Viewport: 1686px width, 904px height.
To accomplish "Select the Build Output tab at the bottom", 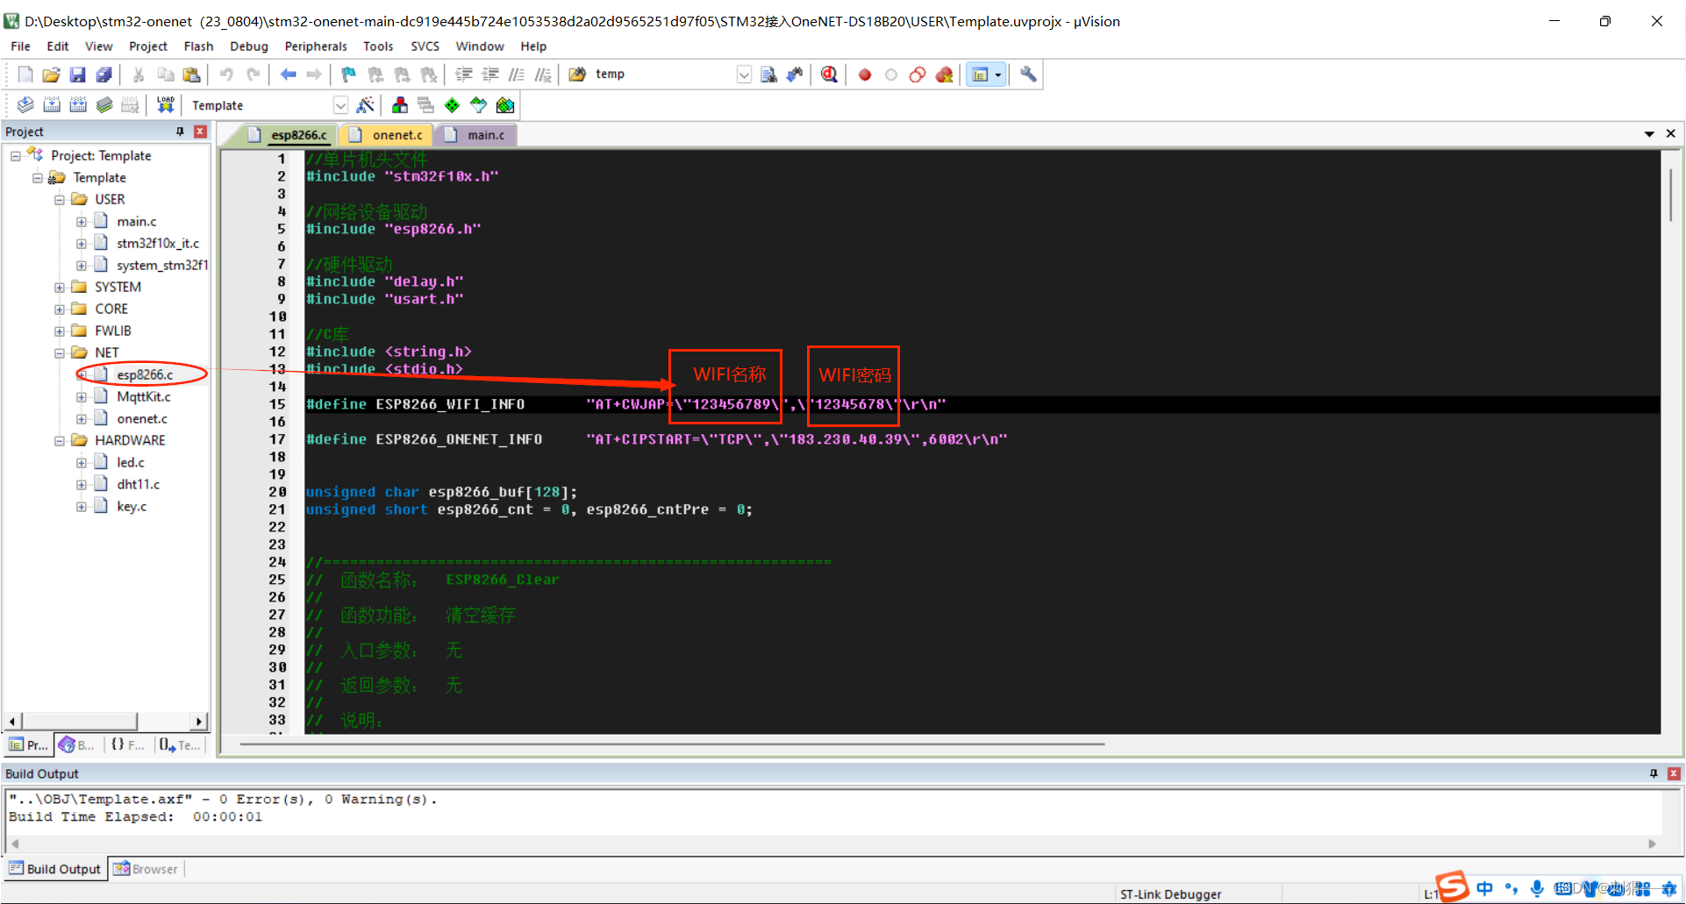I will click(55, 869).
